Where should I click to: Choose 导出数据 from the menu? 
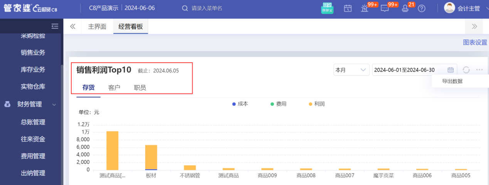(x=452, y=81)
